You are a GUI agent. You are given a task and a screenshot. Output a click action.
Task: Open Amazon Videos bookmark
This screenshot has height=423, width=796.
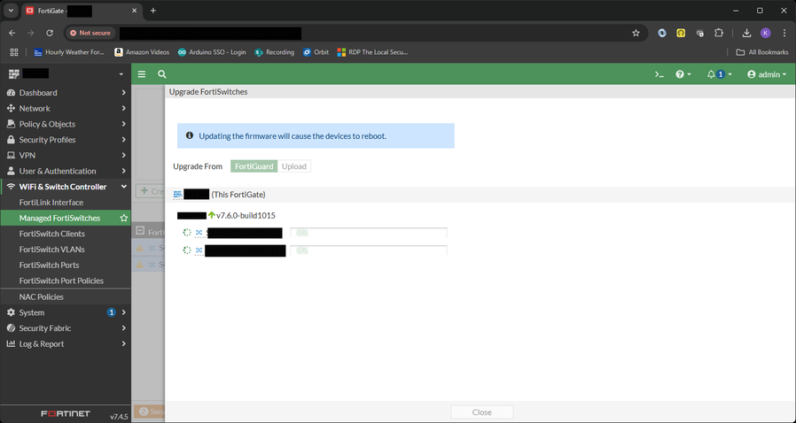142,52
